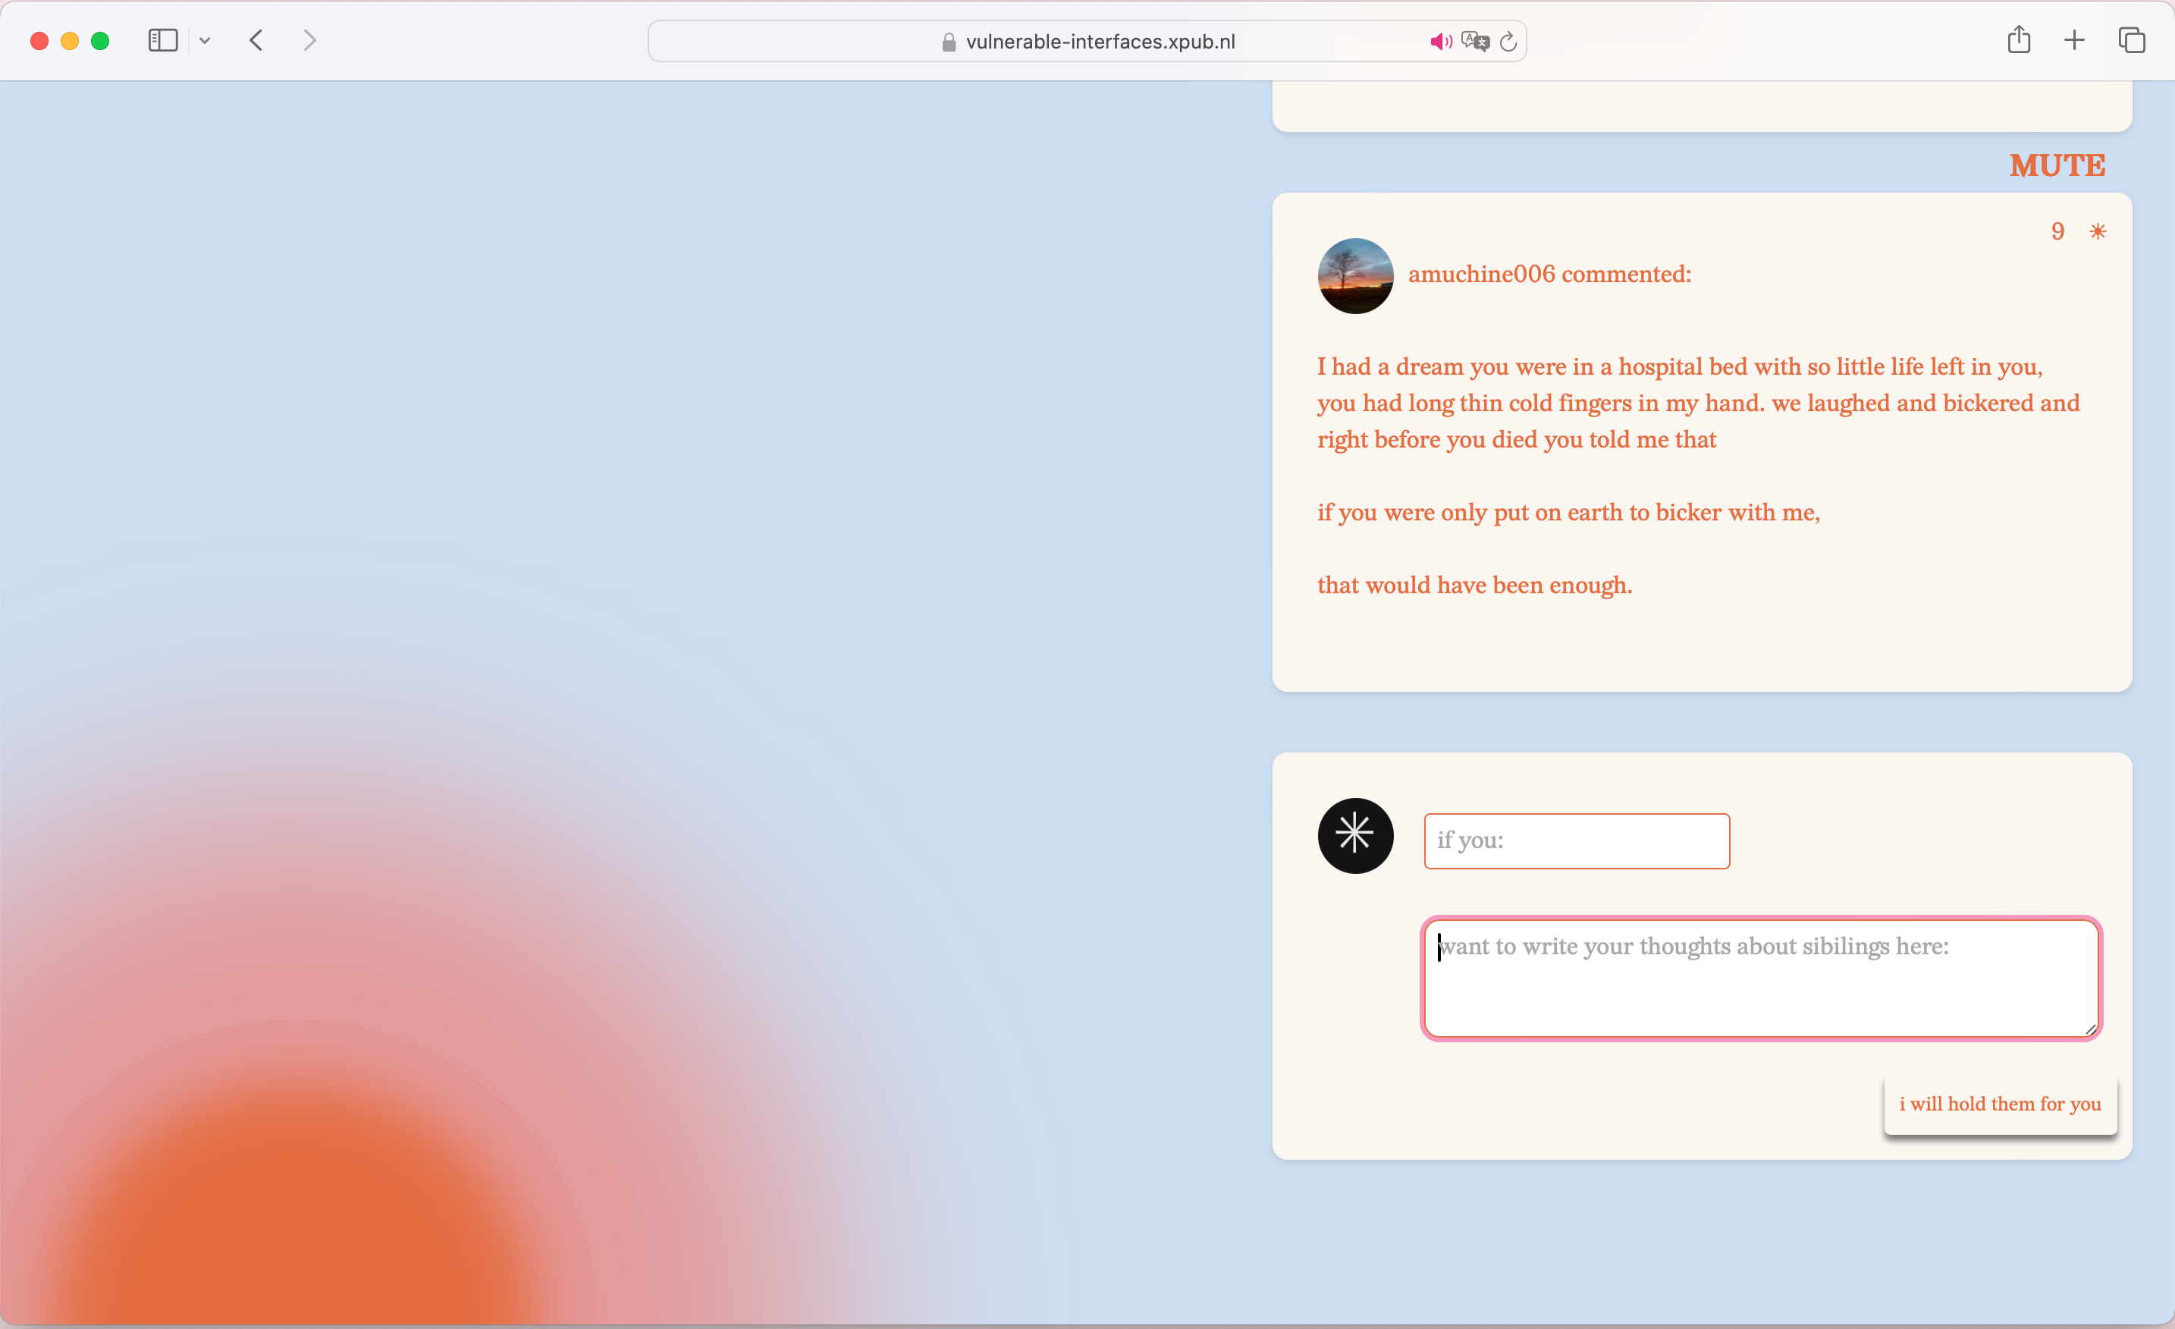
Task: Click the split view icon in toolbar
Action: [x=163, y=40]
